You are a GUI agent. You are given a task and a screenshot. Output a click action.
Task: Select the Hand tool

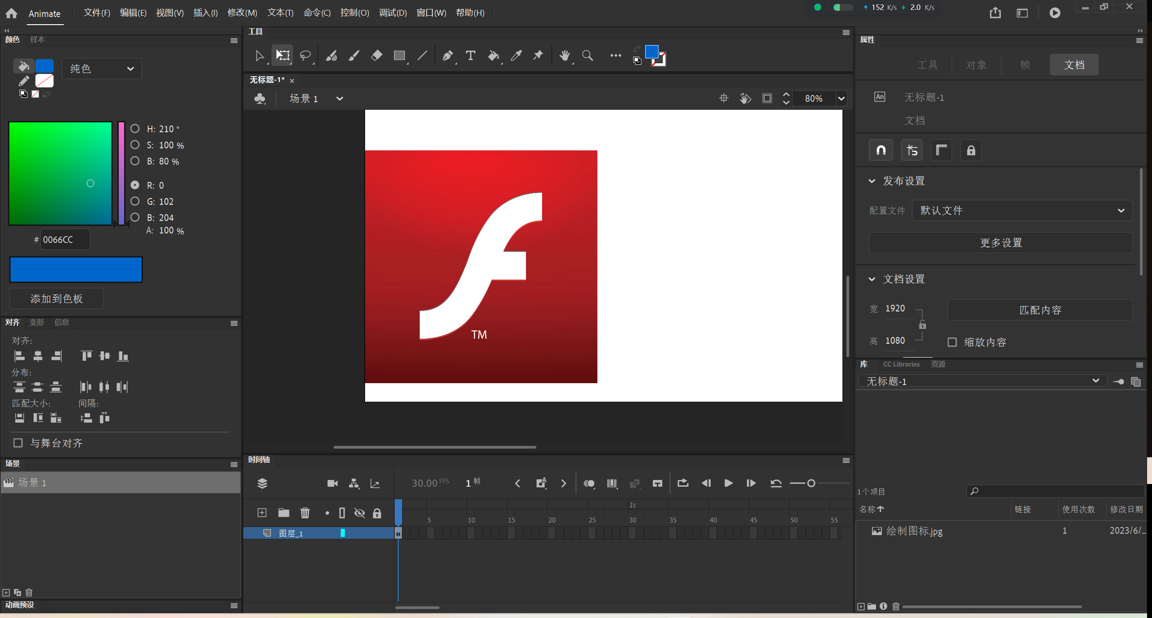click(565, 56)
